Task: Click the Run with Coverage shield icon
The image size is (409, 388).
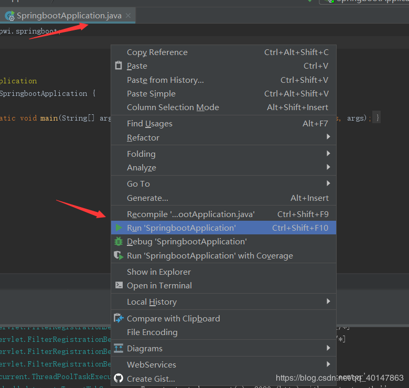Action: point(119,255)
